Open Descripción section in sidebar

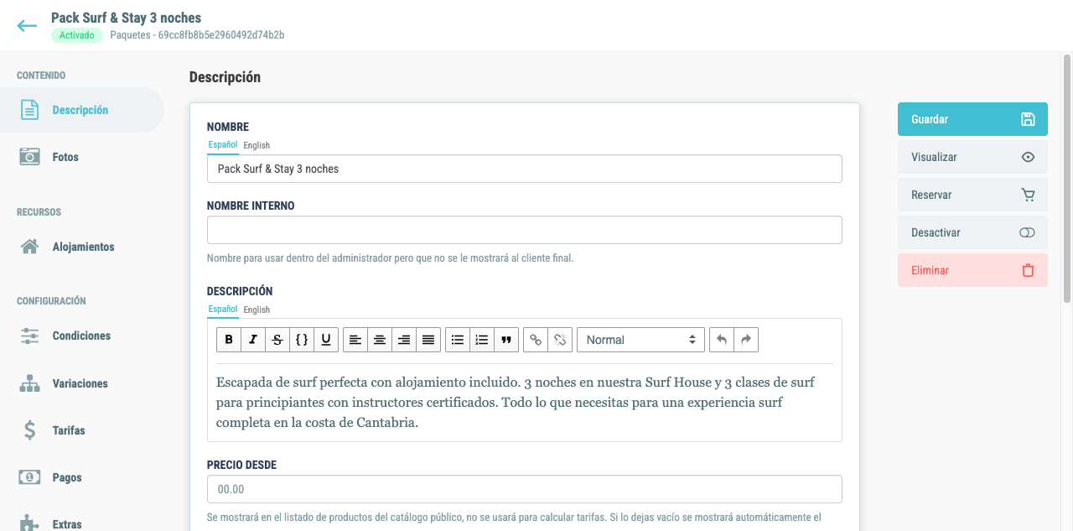point(81,110)
